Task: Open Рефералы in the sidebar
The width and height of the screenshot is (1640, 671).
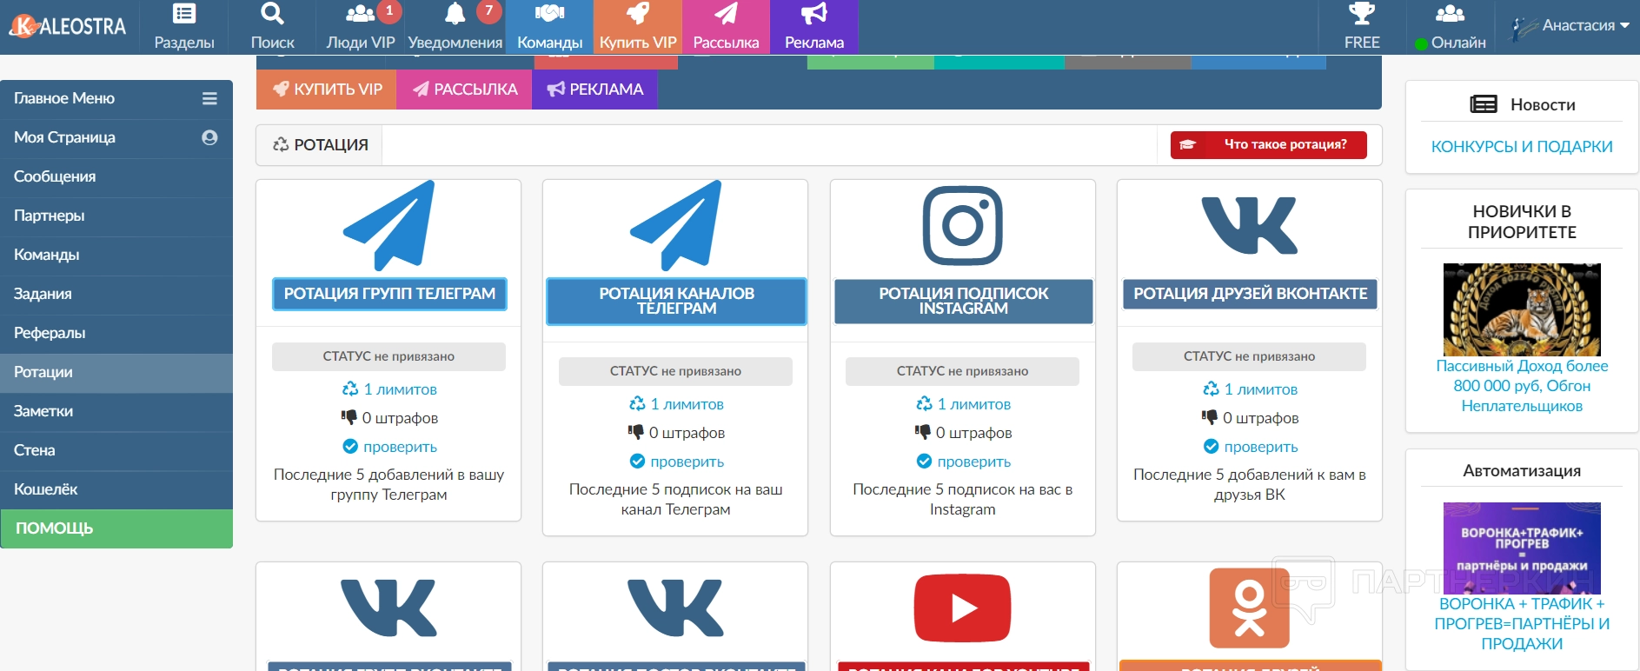Action: [x=116, y=333]
